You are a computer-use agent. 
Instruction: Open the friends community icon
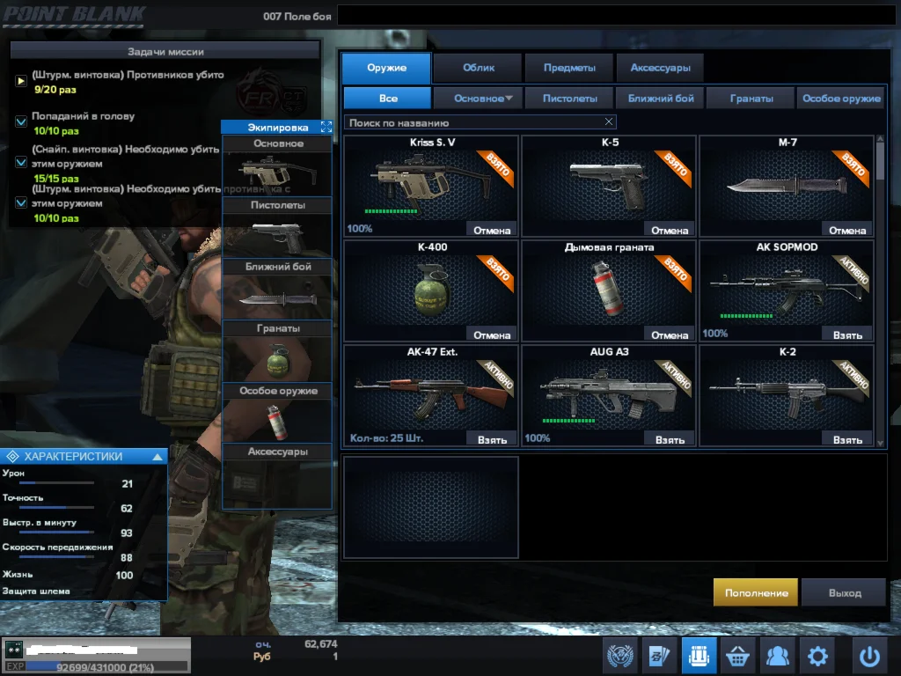[x=778, y=656]
